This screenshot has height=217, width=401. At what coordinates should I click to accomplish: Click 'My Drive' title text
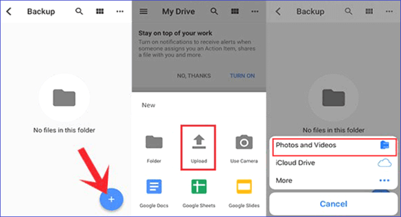pos(179,11)
